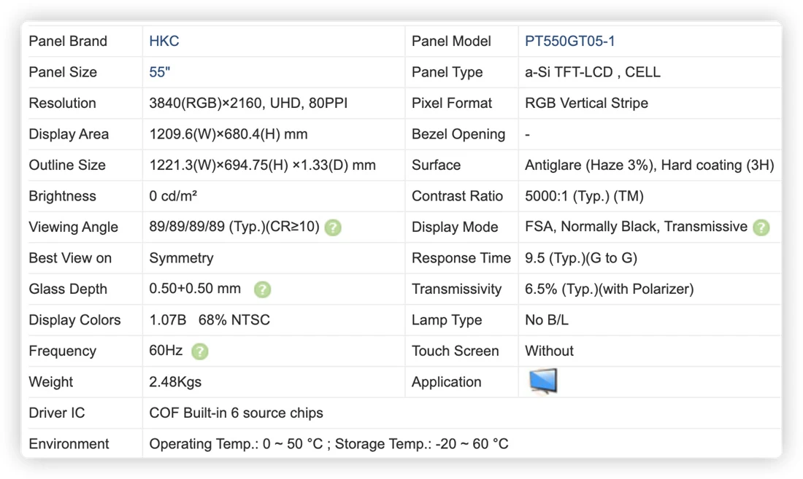Click the "Display Mode" label
Viewport: 803px width, 479px height.
point(455,227)
